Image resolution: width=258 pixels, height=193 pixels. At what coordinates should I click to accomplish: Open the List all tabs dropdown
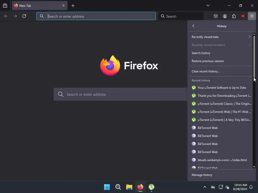[208, 6]
